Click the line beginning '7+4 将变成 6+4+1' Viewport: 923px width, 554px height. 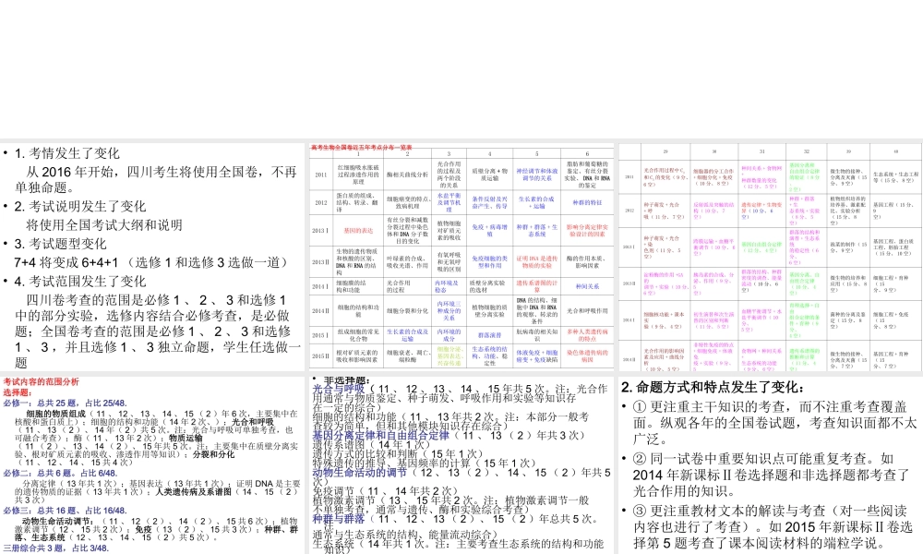pyautogui.click(x=153, y=262)
